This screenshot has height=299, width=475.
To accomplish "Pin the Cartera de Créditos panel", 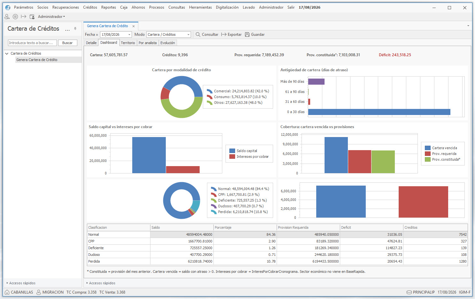I will point(75,29).
